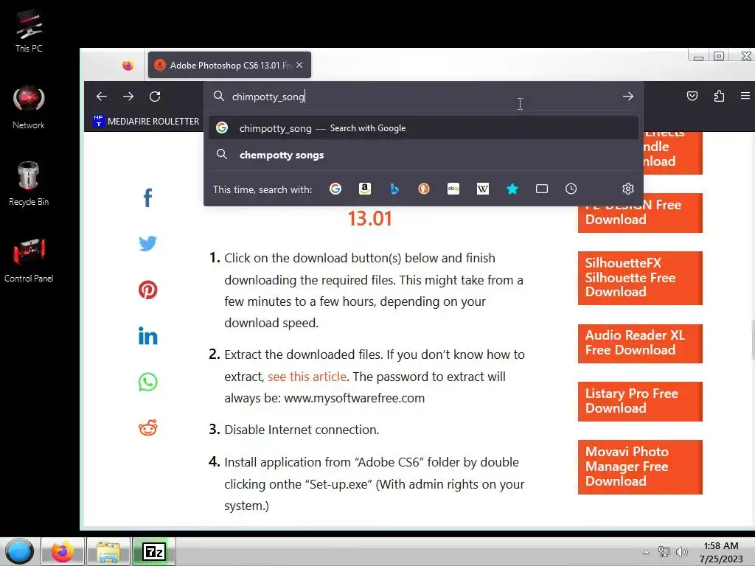The width and height of the screenshot is (755, 566).
Task: Search this time with Bing icon
Action: [394, 189]
